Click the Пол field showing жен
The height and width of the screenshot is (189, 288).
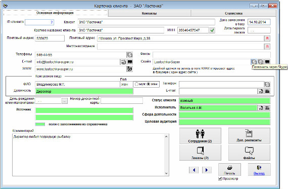pyautogui.click(x=126, y=85)
